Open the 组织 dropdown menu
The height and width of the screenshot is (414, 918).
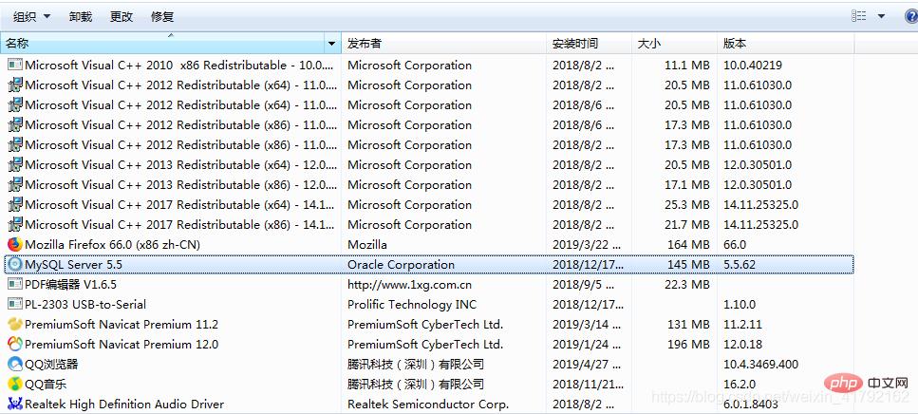click(31, 16)
